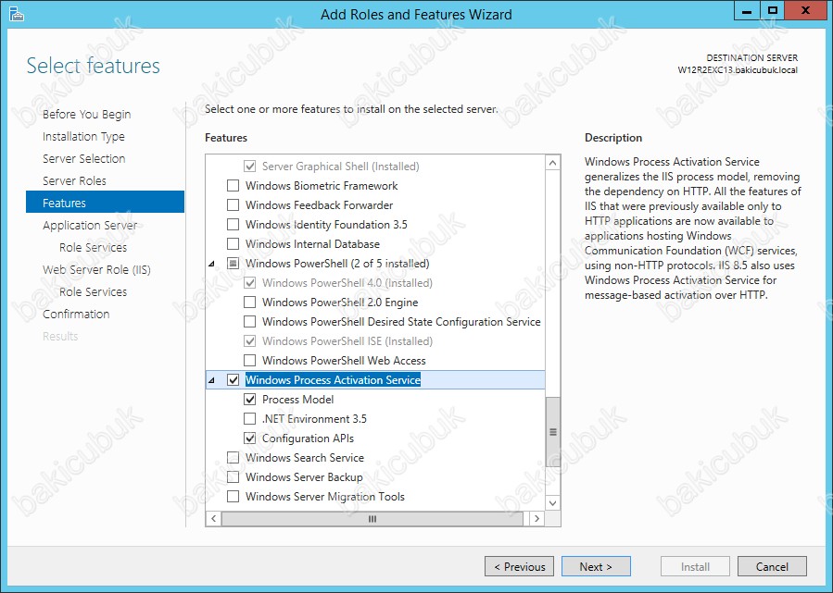
Task: Toggle the Windows PowerShell 2.0 Engine checkbox
Action: tap(249, 303)
